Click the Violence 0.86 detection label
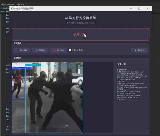Image resolution: width=160 pixels, height=136 pixels. coord(33,65)
